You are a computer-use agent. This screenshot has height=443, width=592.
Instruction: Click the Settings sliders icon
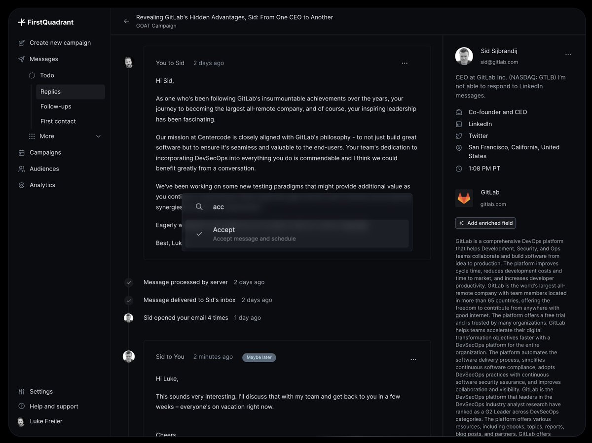tap(21, 392)
